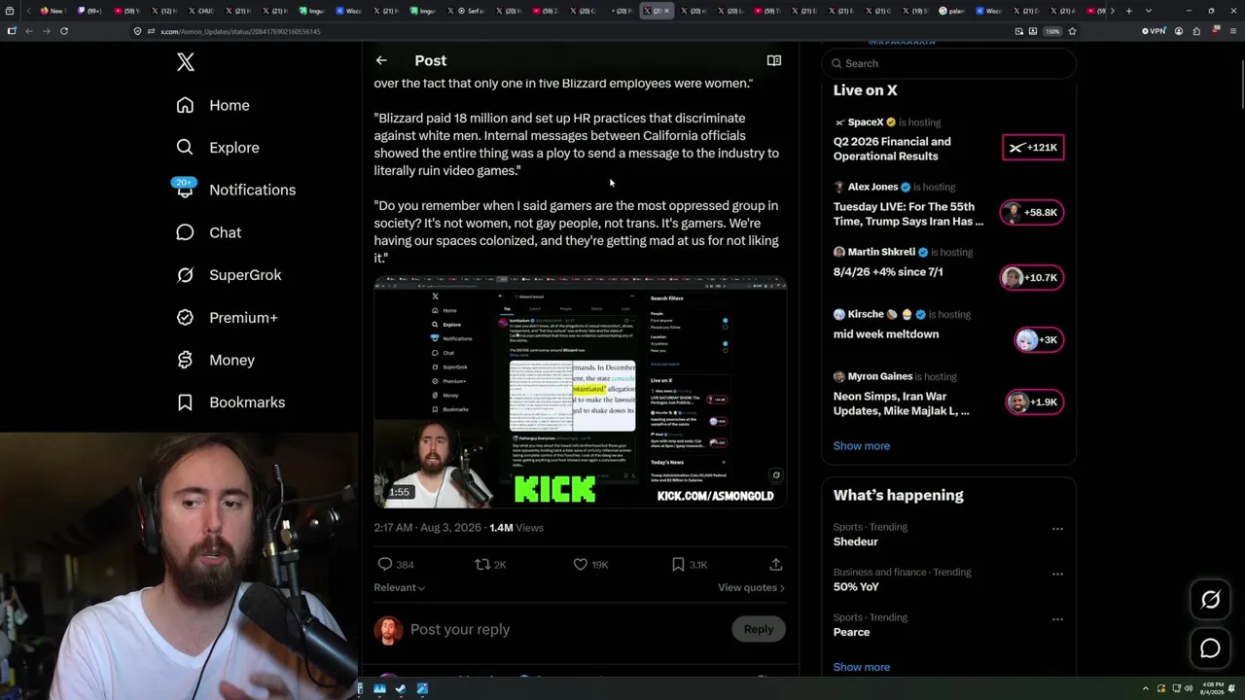This screenshot has width=1245, height=700.
Task: Open the SuperGrok icon
Action: [x=185, y=275]
